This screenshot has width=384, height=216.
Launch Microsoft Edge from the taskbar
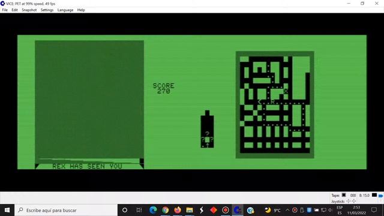click(x=153, y=210)
